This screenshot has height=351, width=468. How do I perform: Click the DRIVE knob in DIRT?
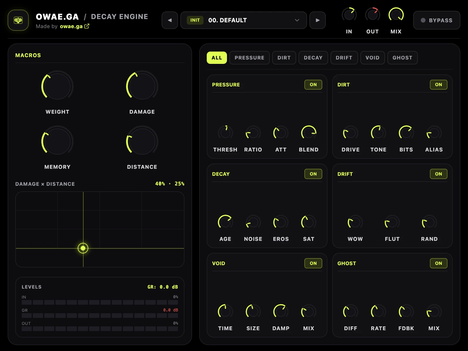click(350, 133)
